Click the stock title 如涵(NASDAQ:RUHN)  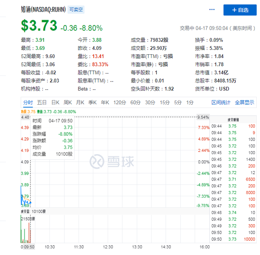(x=43, y=9)
